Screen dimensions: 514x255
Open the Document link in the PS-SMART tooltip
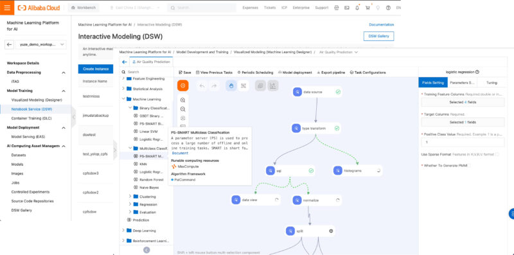(180, 153)
